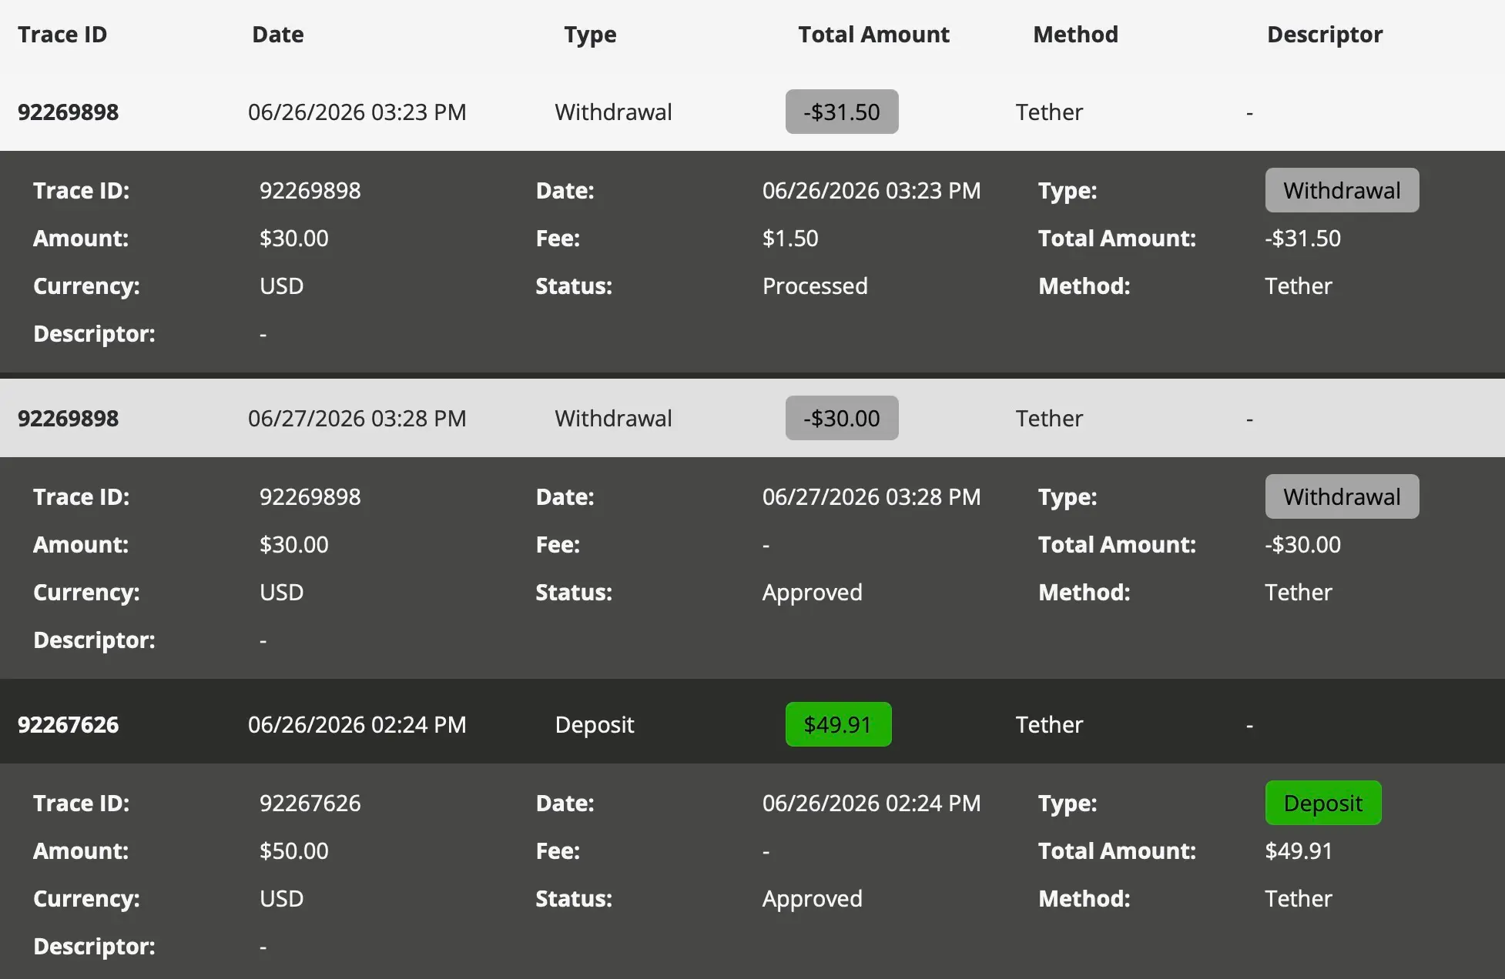Select the Withdrawal badge in the 03:23 PM details

1342,191
